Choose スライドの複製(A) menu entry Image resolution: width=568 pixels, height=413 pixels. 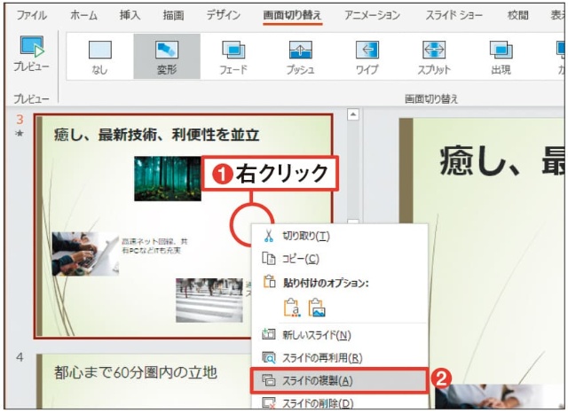coord(339,380)
